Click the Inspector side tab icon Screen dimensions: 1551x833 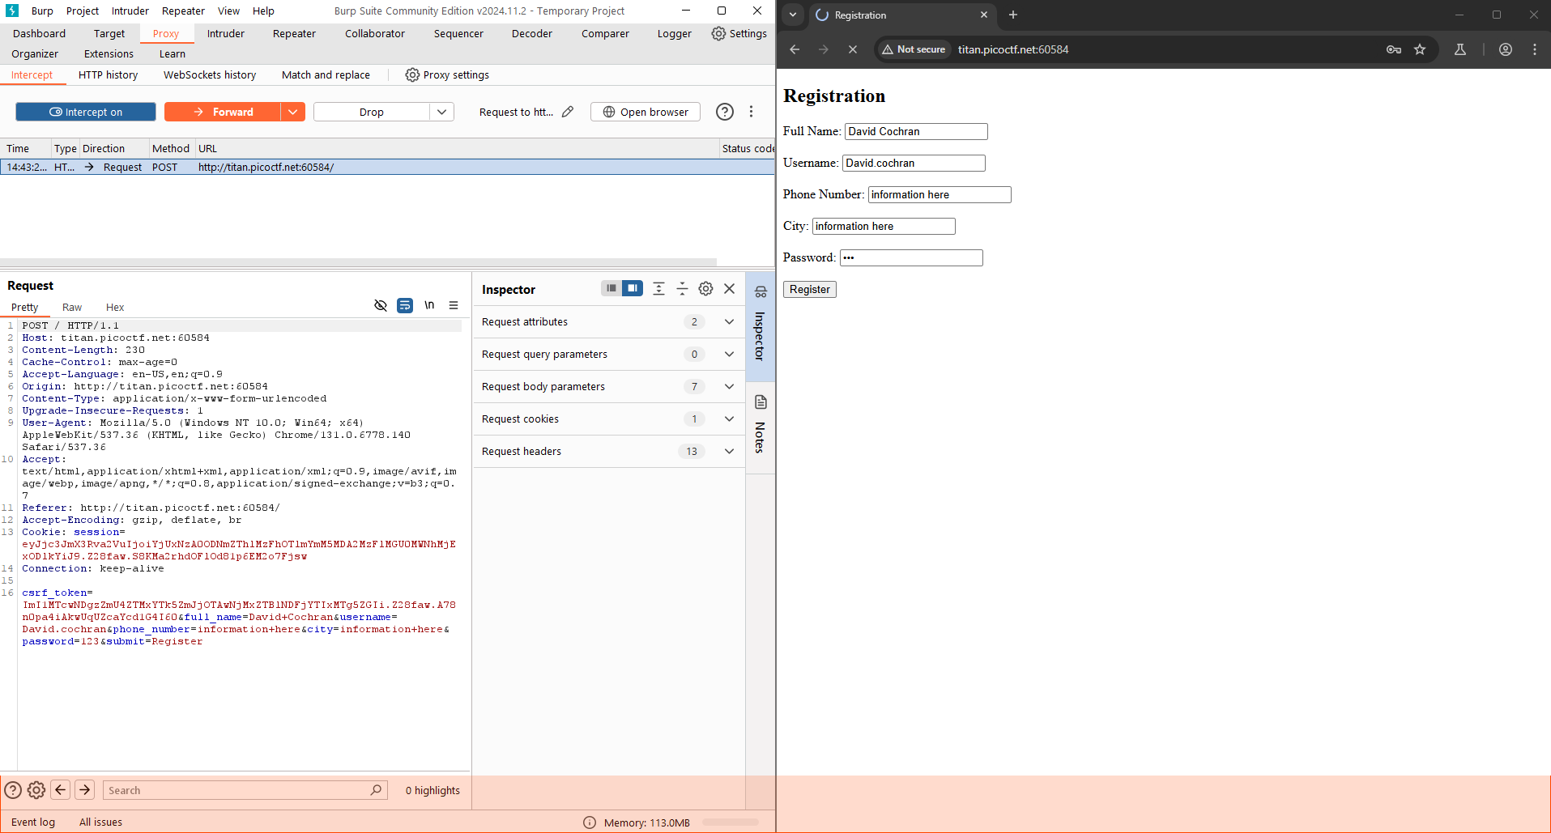pyautogui.click(x=761, y=292)
